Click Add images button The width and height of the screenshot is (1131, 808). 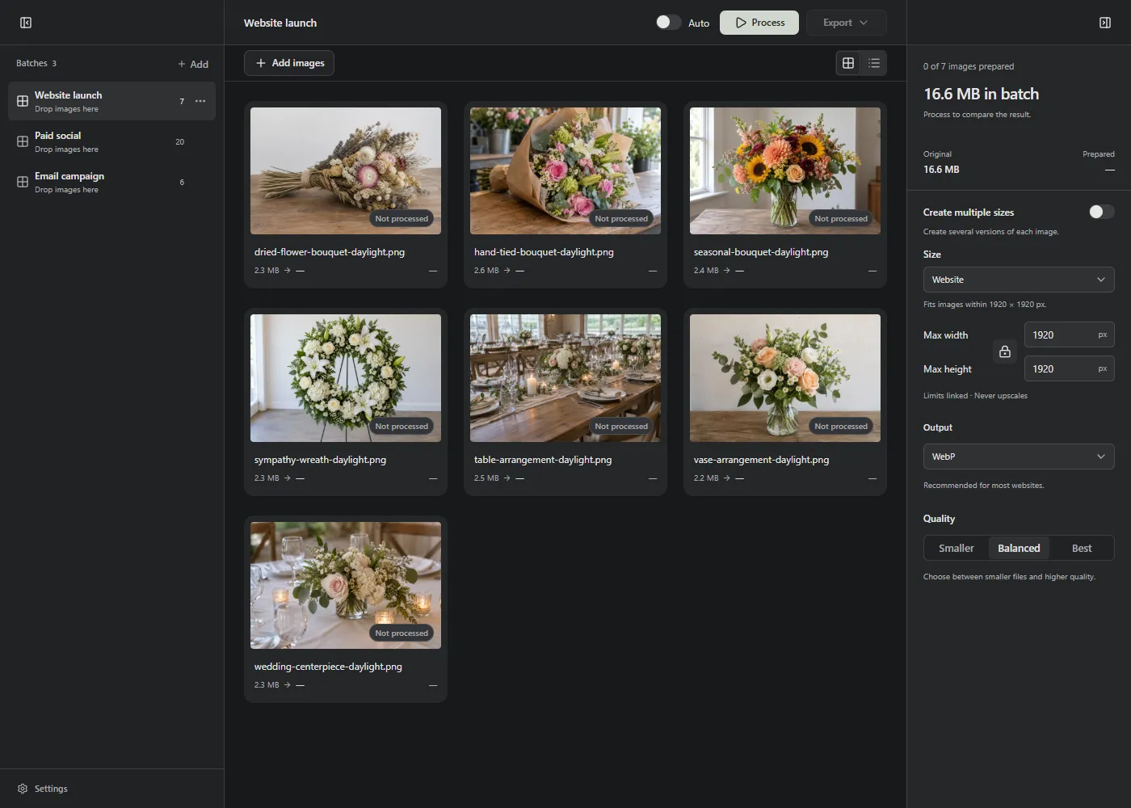(289, 63)
